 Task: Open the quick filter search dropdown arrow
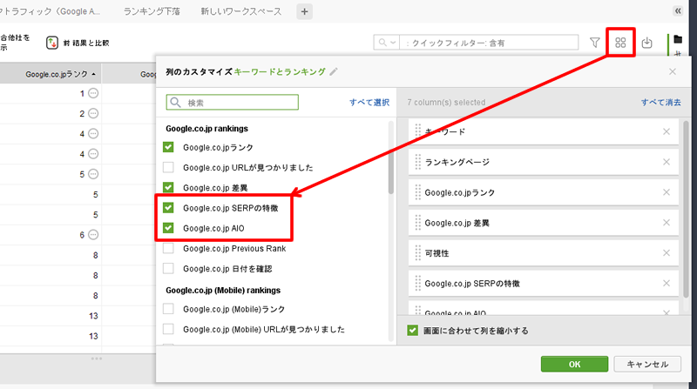[394, 42]
